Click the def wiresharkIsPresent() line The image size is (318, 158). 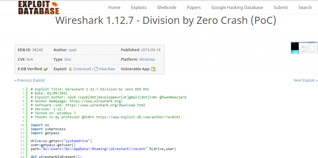(56, 156)
